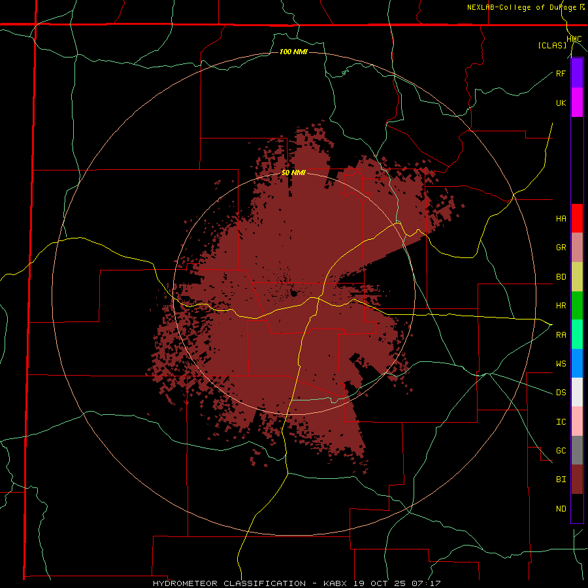Click the IC light pink legend swatch
Screen dimensions: 588x588
[577, 421]
